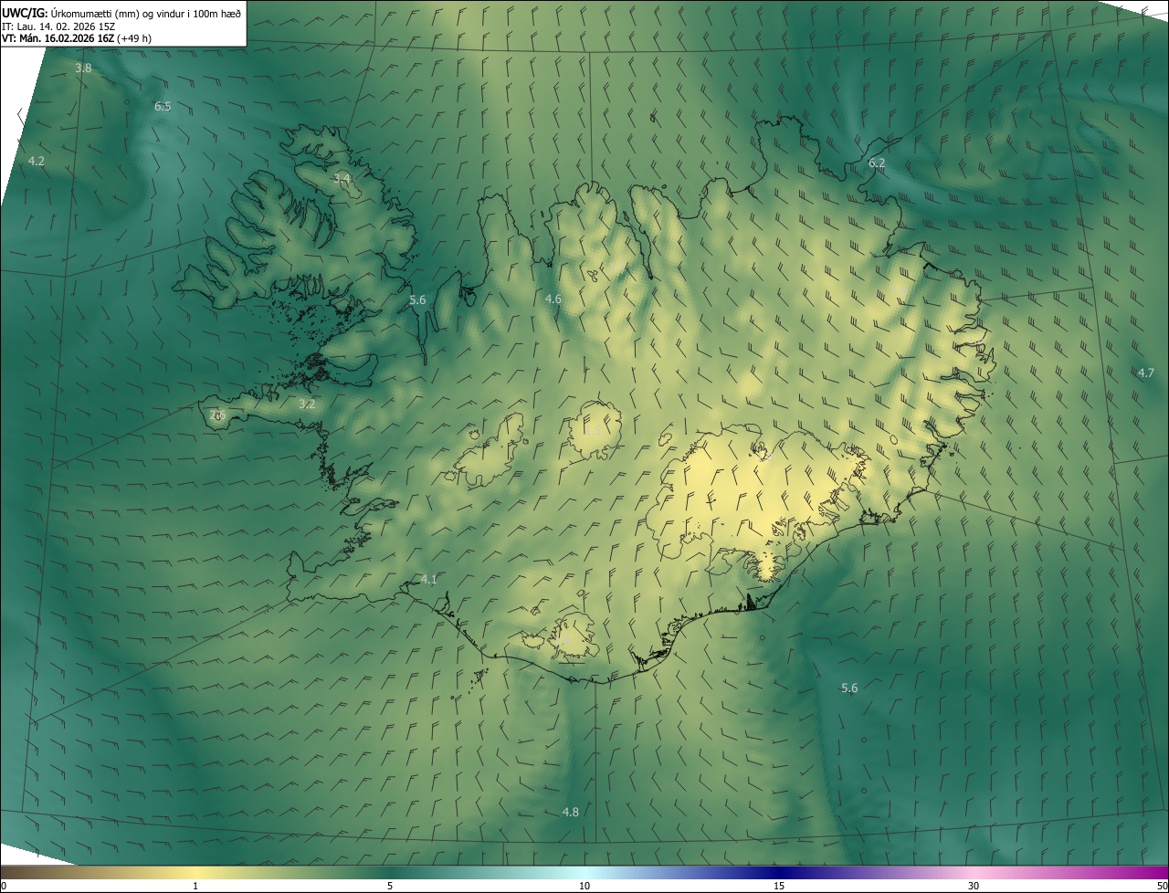Select the initial time line "IT: Lau. 14. 02. 2026 15Z"

[x=58, y=26]
